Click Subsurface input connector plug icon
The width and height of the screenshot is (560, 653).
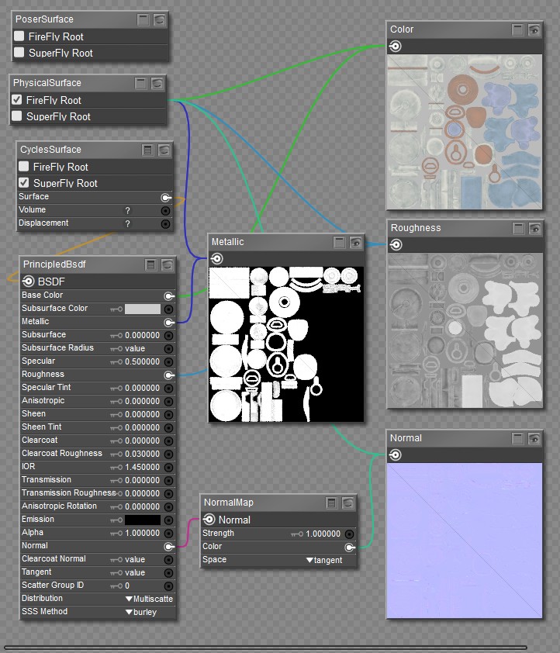(168, 335)
